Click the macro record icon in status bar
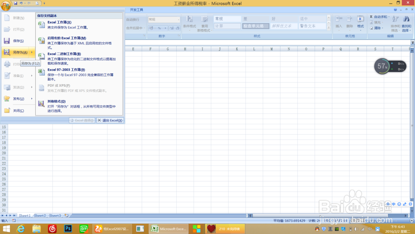415x234 pixels. pyautogui.click(x=14, y=220)
